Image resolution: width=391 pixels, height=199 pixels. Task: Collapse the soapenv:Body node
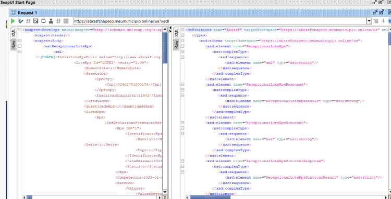(x=19, y=41)
